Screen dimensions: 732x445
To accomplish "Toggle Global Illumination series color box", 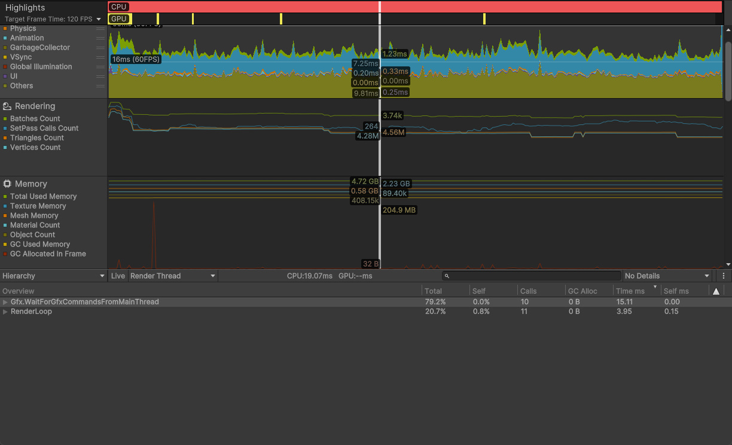I will click(5, 67).
